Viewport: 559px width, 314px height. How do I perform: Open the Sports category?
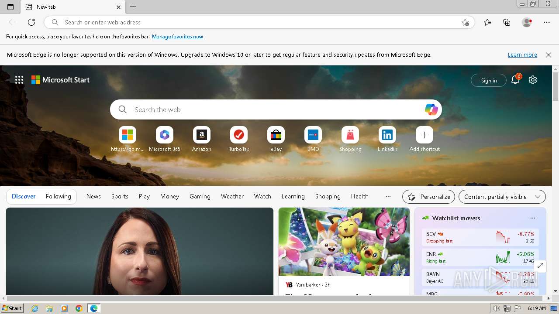click(x=120, y=197)
